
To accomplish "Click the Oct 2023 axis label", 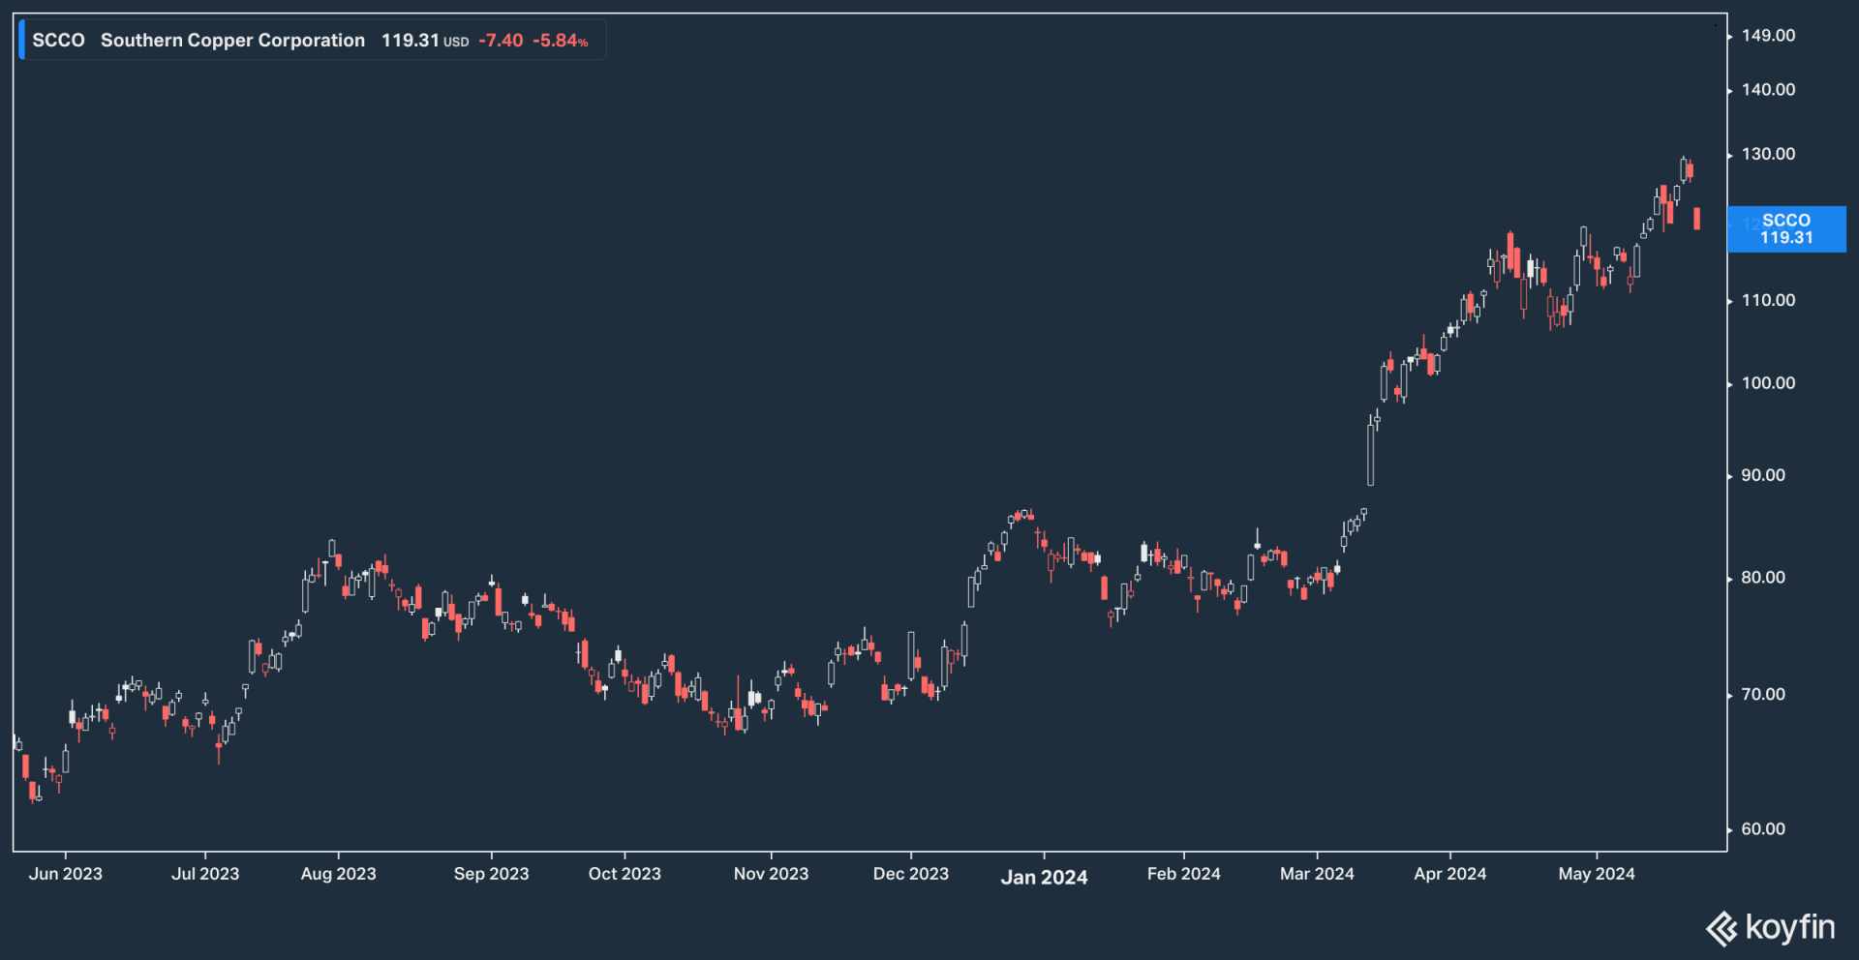I will 625,874.
